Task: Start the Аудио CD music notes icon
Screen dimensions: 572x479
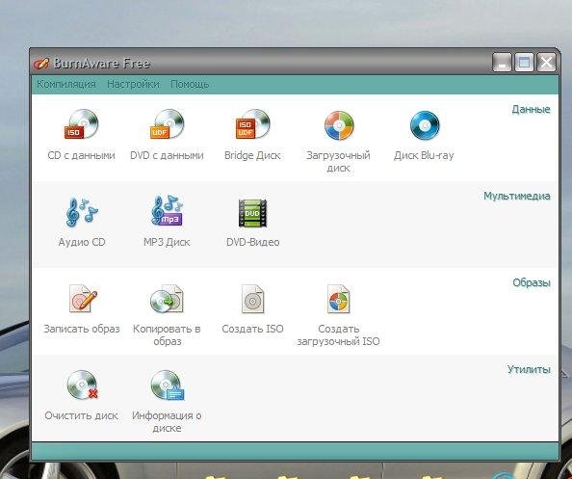Action: click(82, 212)
